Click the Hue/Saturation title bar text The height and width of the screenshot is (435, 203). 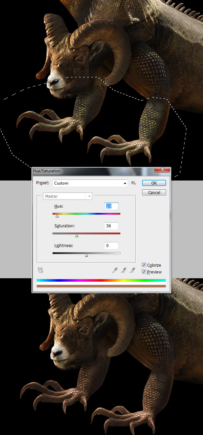47,171
